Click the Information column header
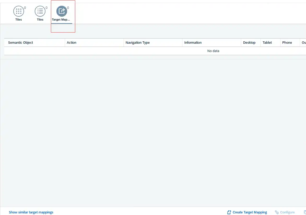This screenshot has width=306, height=215. coord(193,43)
